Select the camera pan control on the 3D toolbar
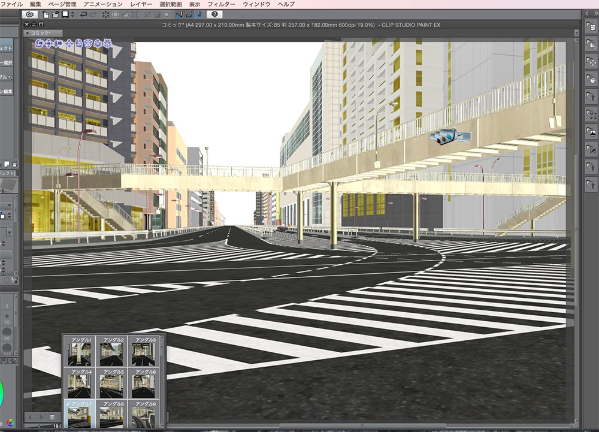599x432 pixels. point(49,44)
